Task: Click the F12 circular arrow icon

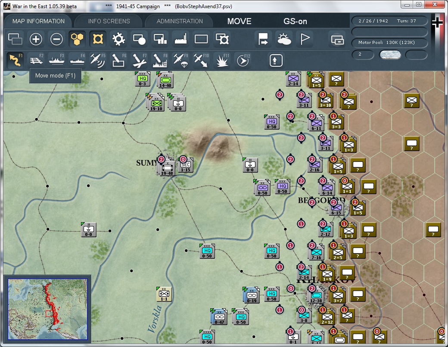Action: (x=243, y=60)
